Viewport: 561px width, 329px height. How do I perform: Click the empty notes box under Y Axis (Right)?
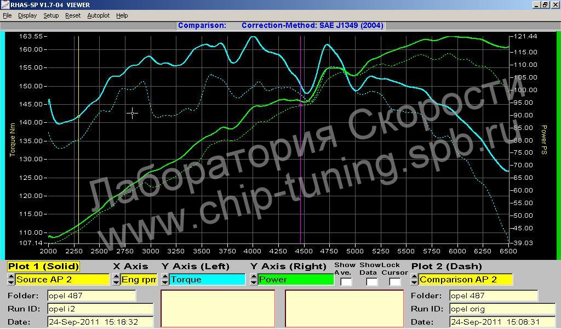point(345,309)
